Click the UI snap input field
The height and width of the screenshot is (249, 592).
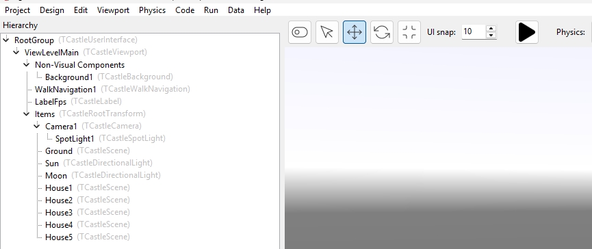(474, 31)
